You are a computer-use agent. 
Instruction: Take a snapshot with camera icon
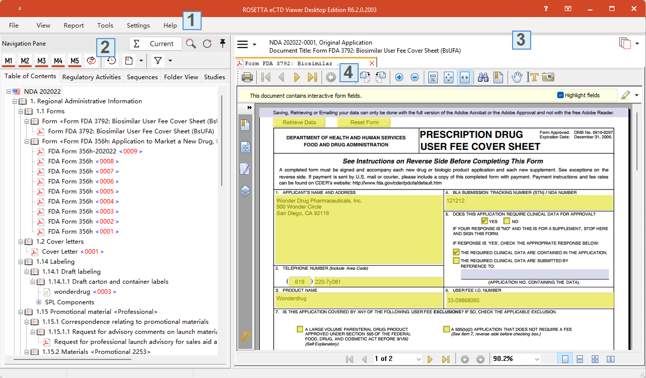tap(548, 77)
